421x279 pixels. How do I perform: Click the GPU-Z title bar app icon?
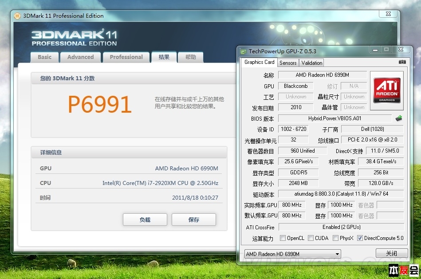pyautogui.click(x=243, y=51)
